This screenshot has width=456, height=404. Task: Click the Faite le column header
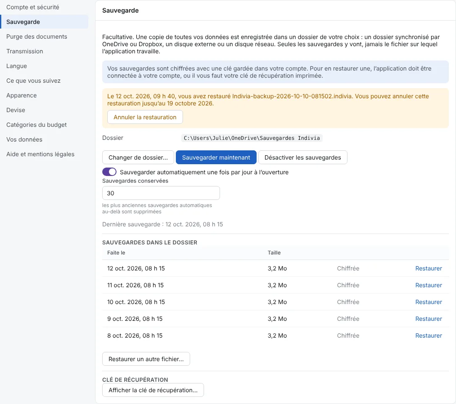(116, 253)
